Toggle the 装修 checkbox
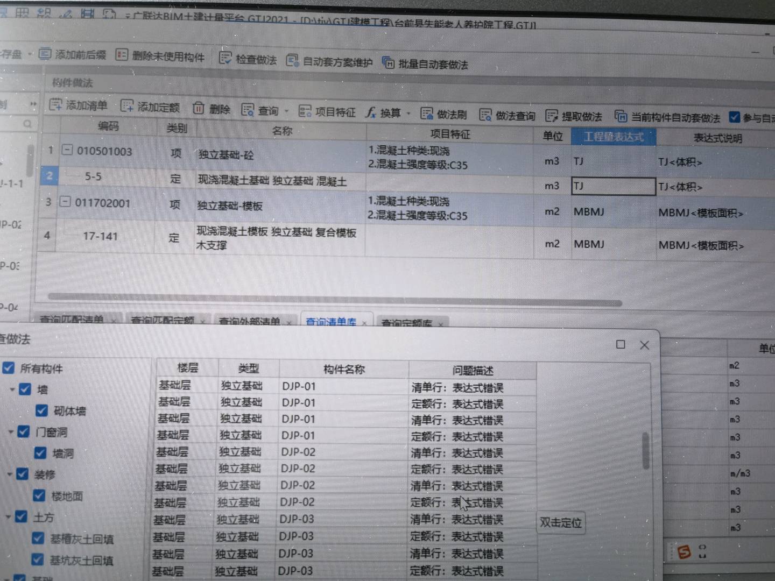 (22, 474)
